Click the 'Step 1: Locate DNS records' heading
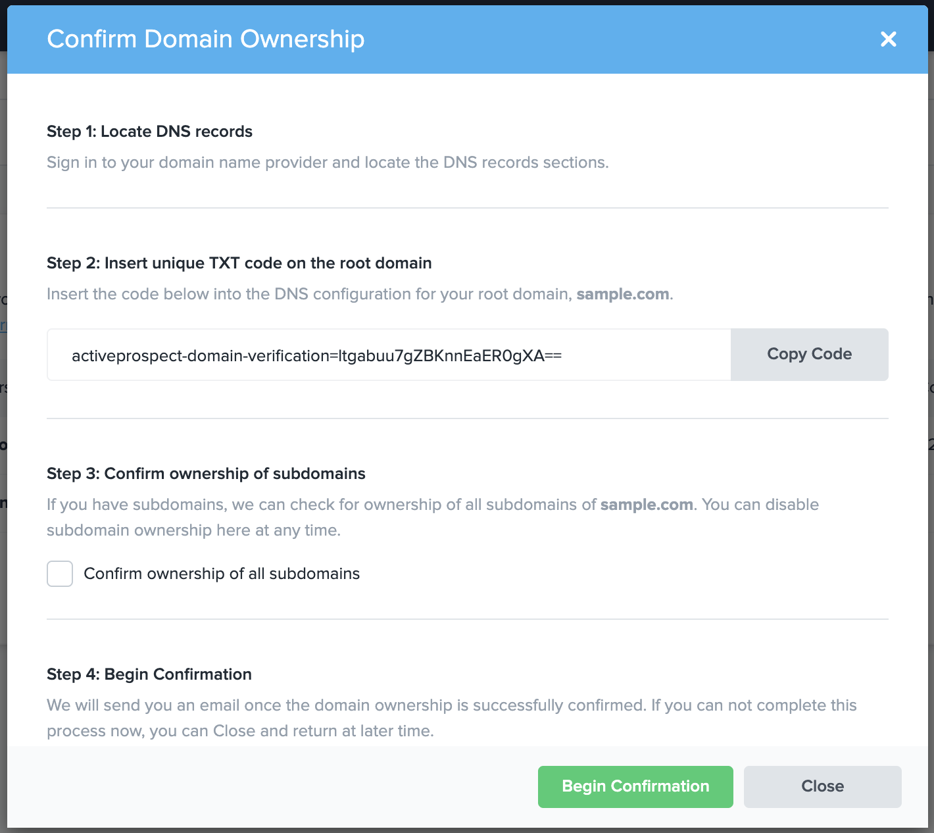The image size is (934, 833). click(x=149, y=132)
